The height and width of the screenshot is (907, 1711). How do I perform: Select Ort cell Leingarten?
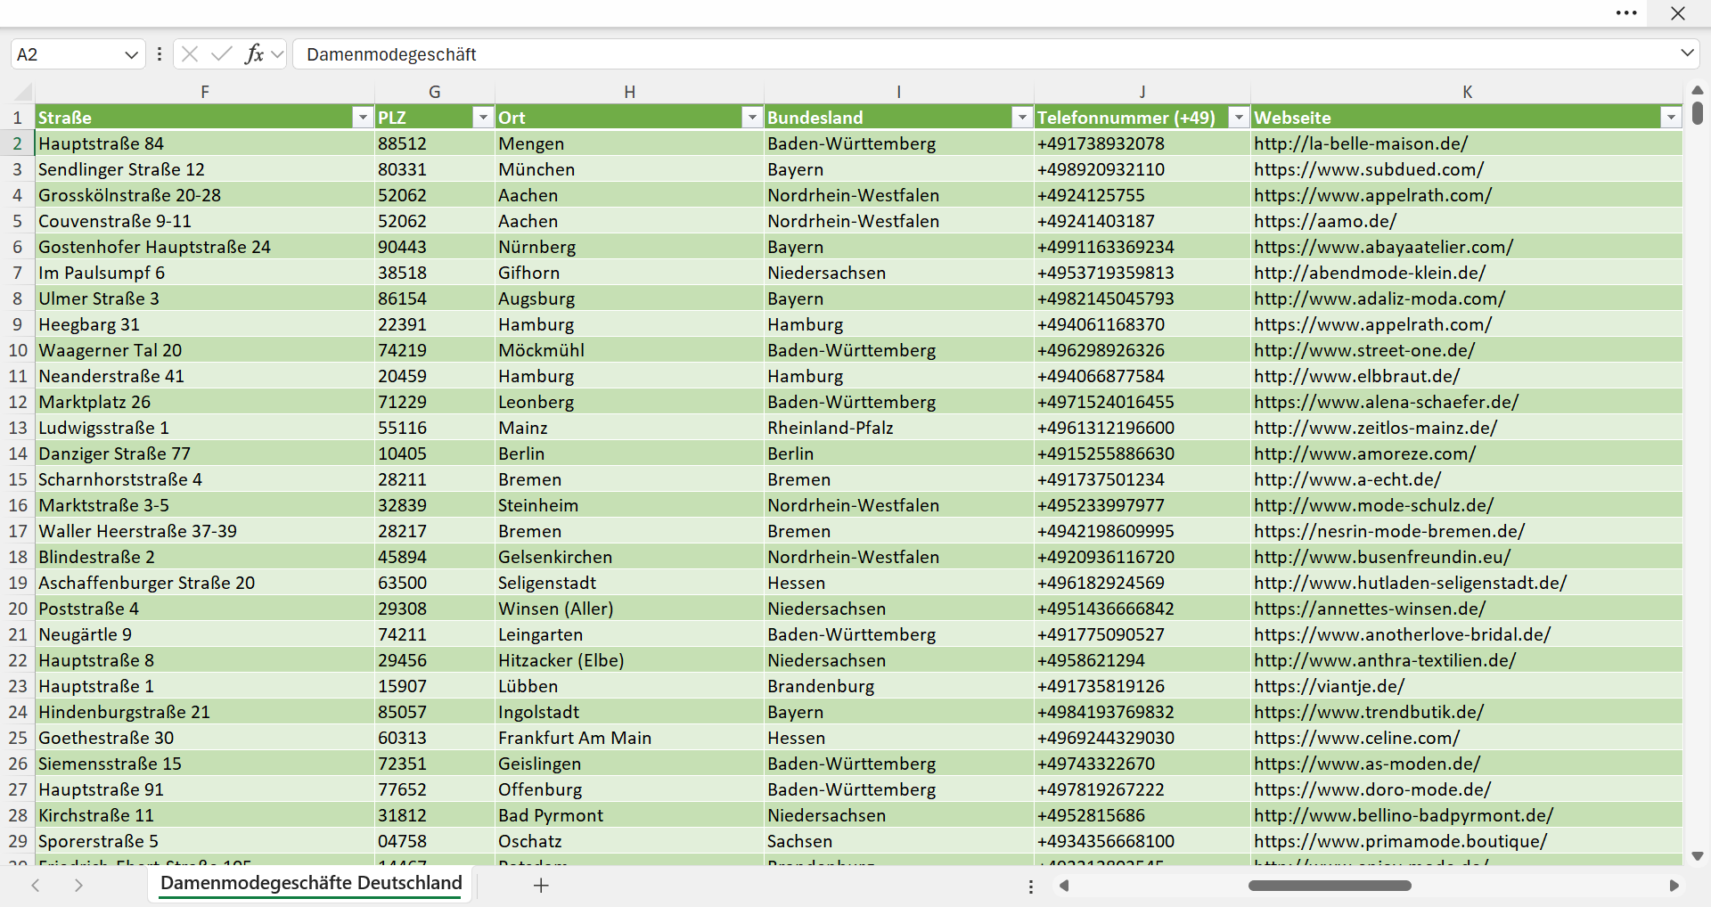[x=629, y=634]
